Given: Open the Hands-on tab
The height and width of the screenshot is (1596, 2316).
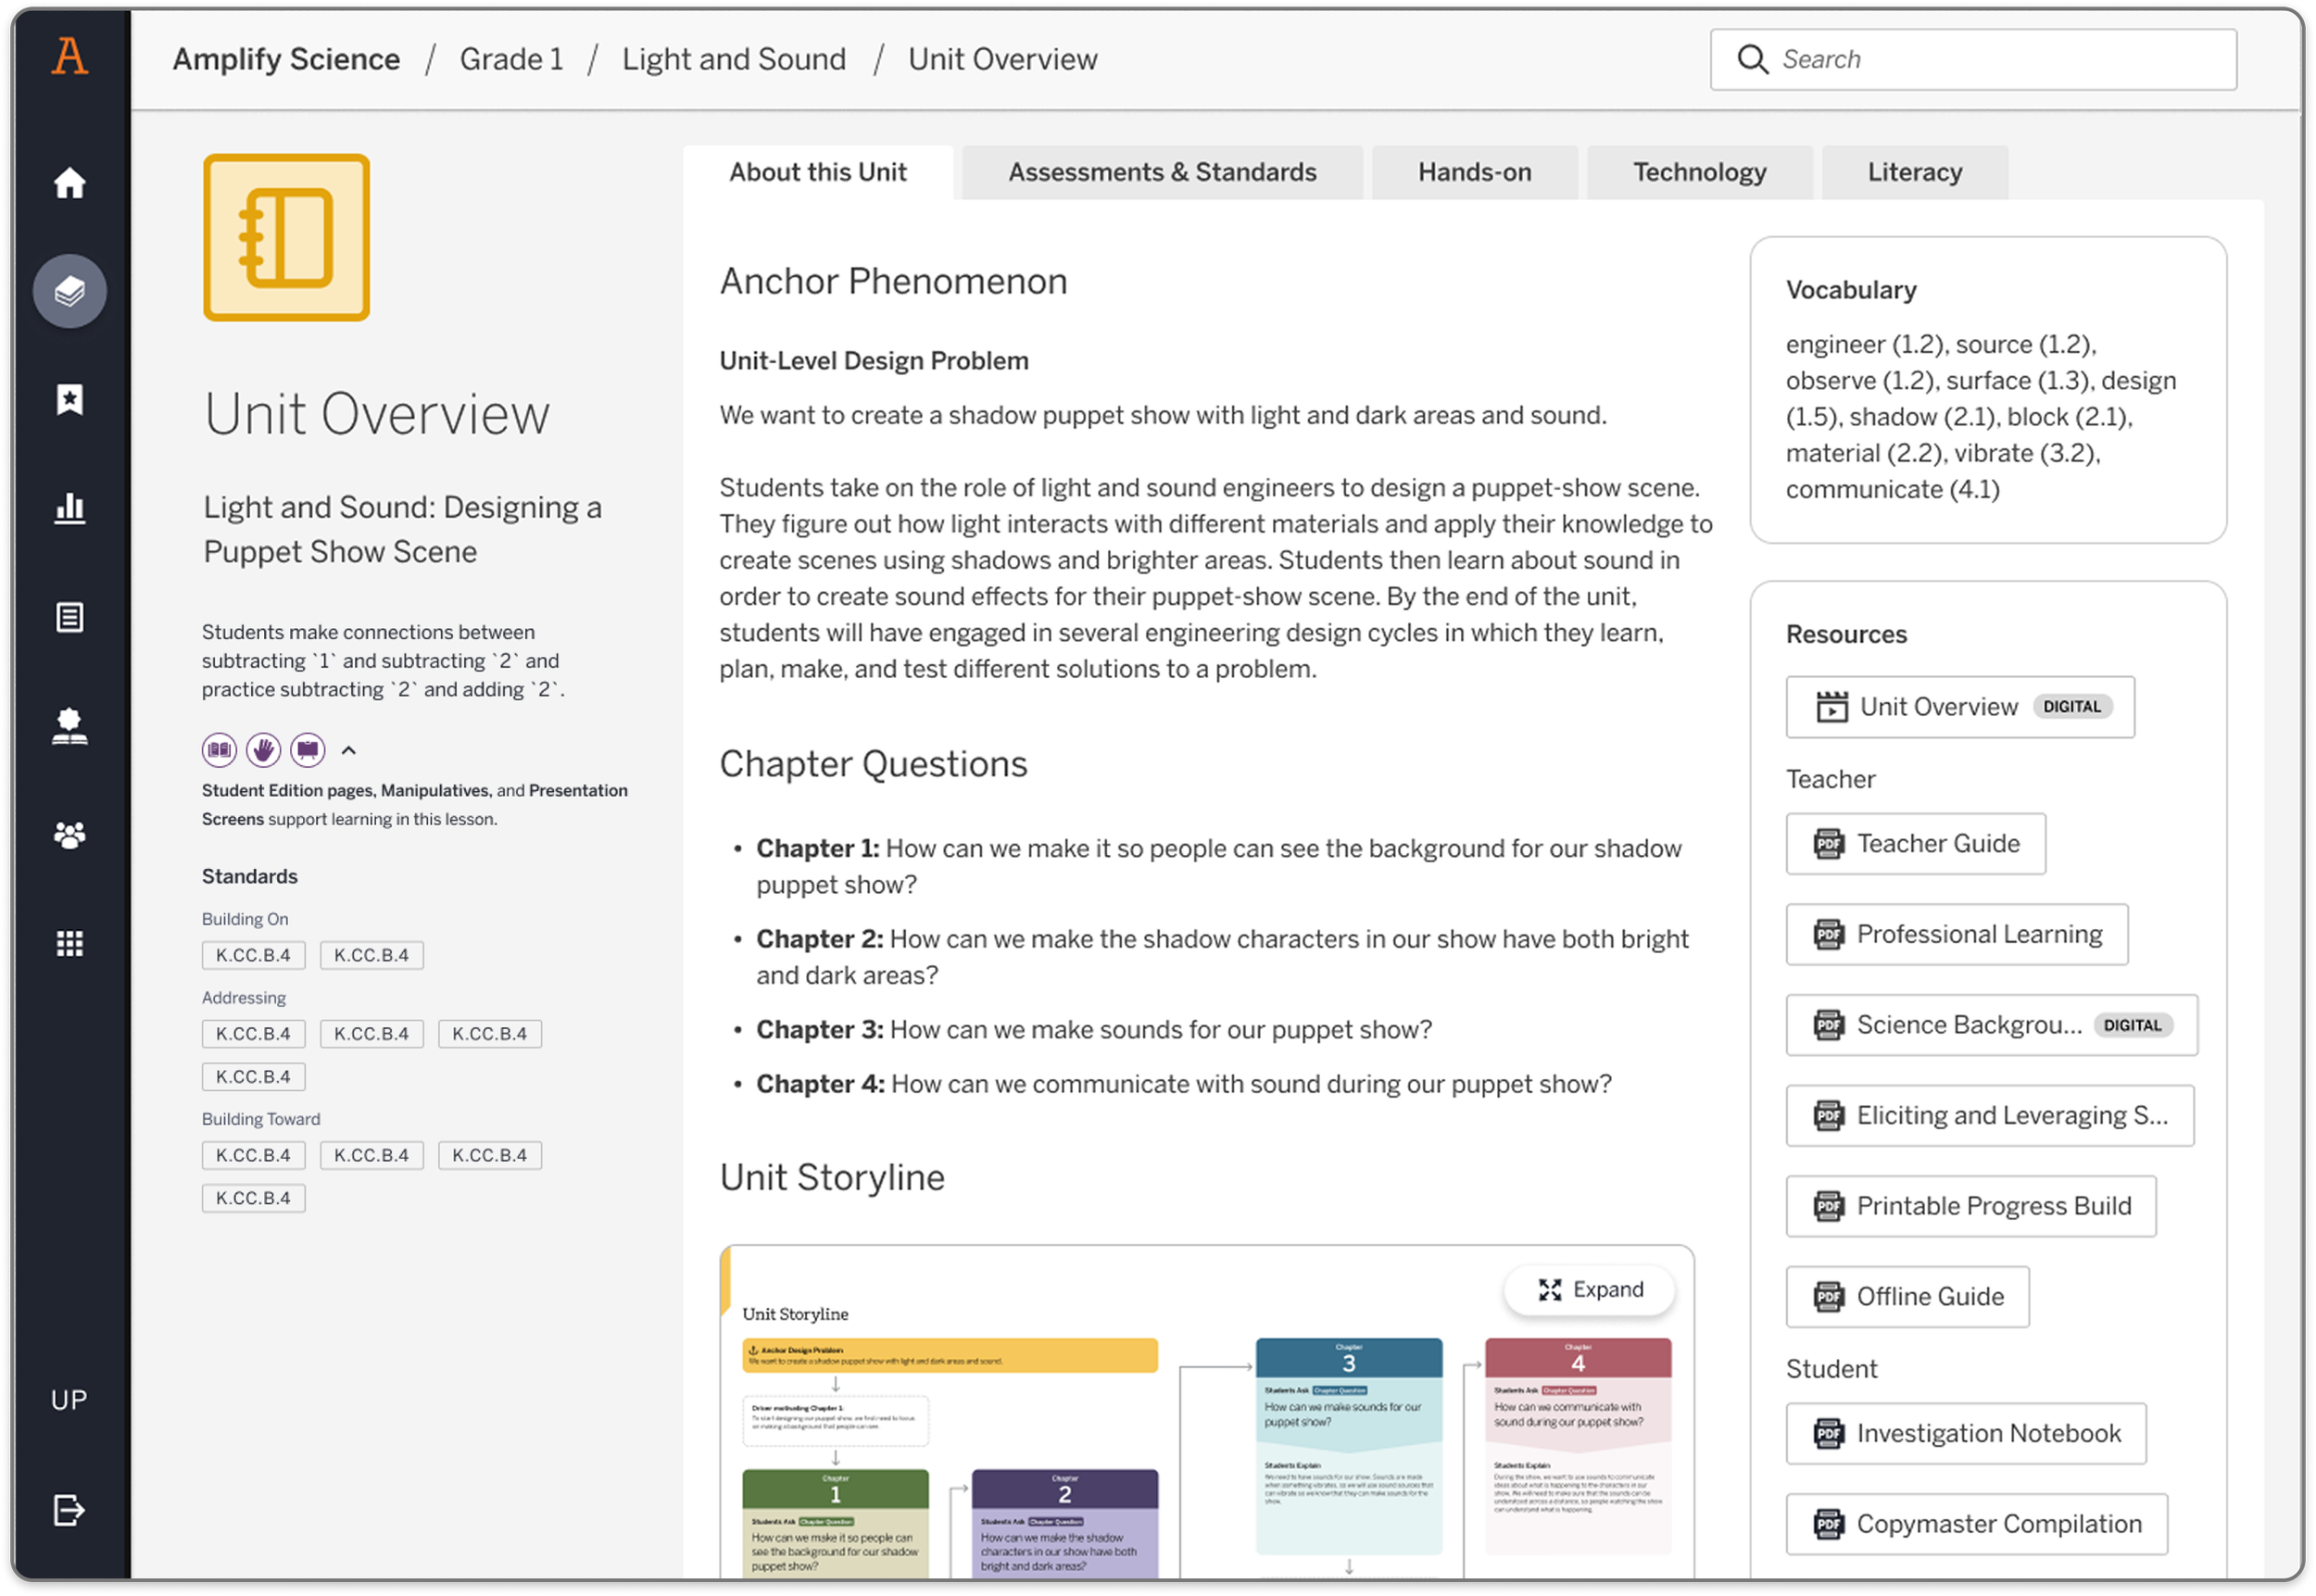Looking at the screenshot, I should click(x=1474, y=172).
